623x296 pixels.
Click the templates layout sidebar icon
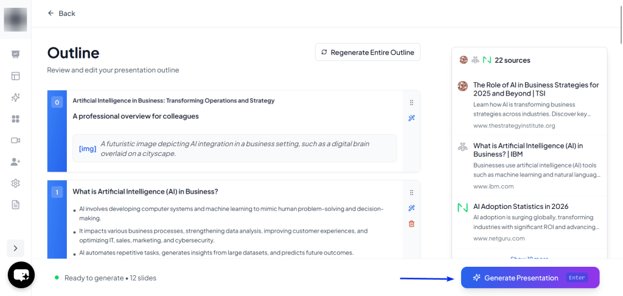[x=16, y=76]
